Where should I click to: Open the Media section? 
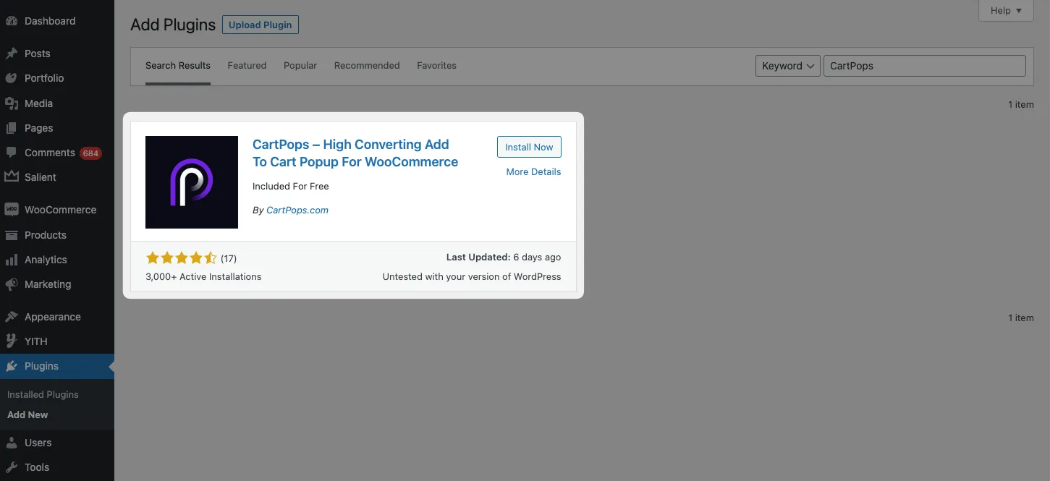tap(57, 103)
